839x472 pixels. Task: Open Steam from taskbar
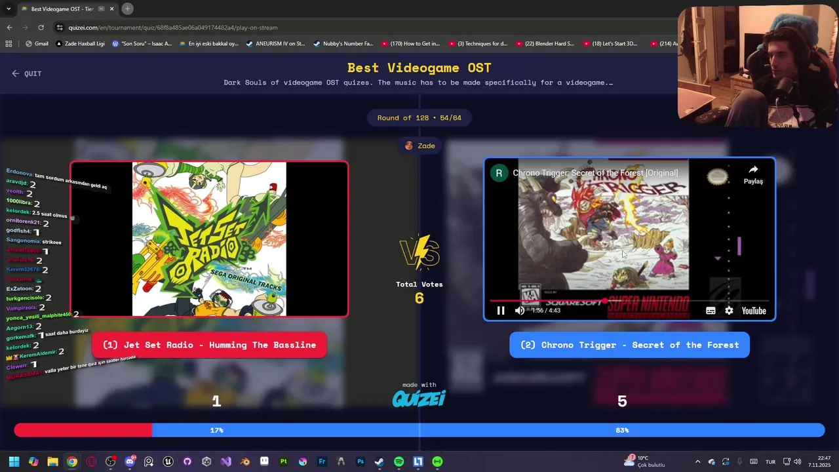380,462
